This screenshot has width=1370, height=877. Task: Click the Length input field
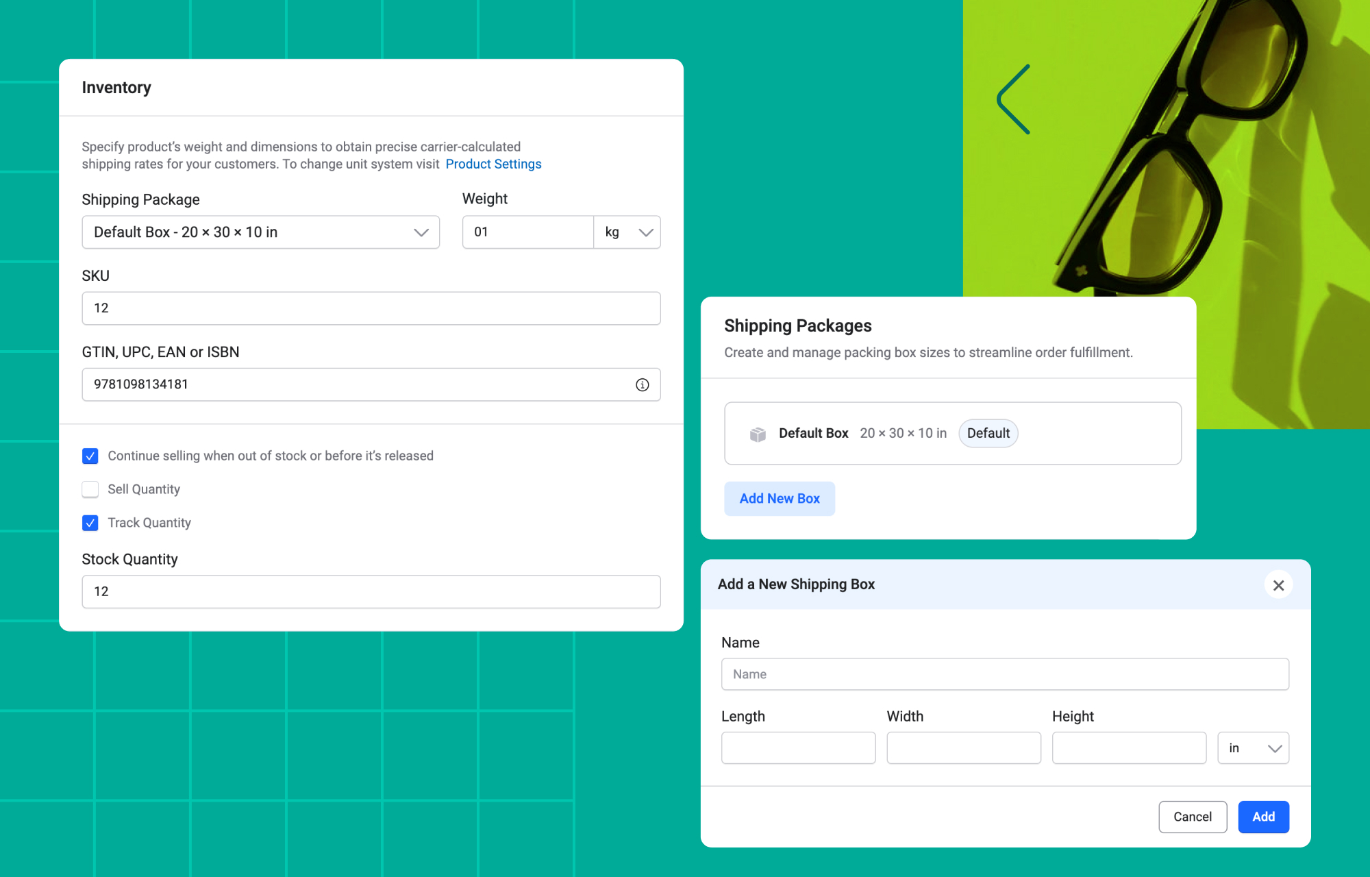click(798, 748)
